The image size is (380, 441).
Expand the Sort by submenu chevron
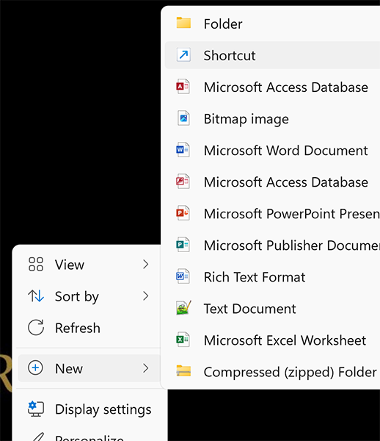pos(145,296)
